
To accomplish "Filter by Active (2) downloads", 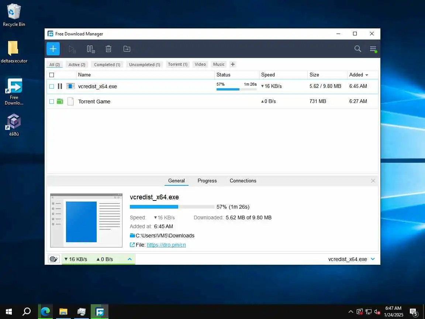I will 77,65.
